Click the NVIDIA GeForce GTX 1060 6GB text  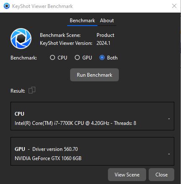[48, 158]
